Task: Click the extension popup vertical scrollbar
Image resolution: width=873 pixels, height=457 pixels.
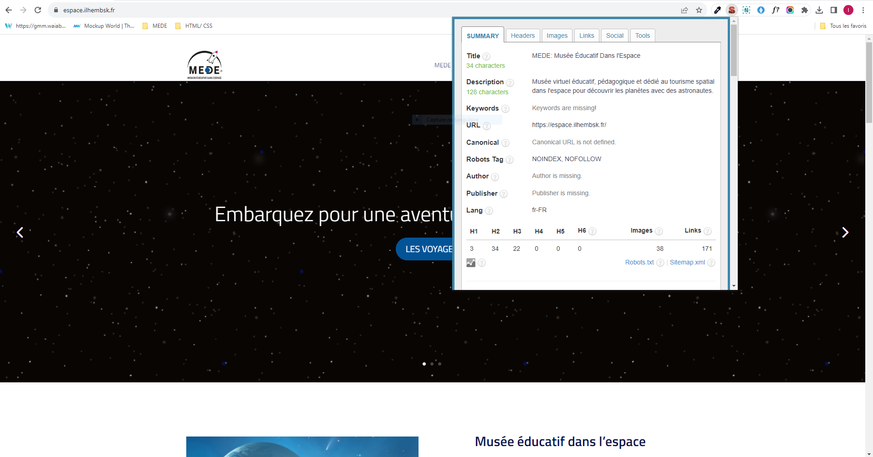Action: click(x=734, y=50)
